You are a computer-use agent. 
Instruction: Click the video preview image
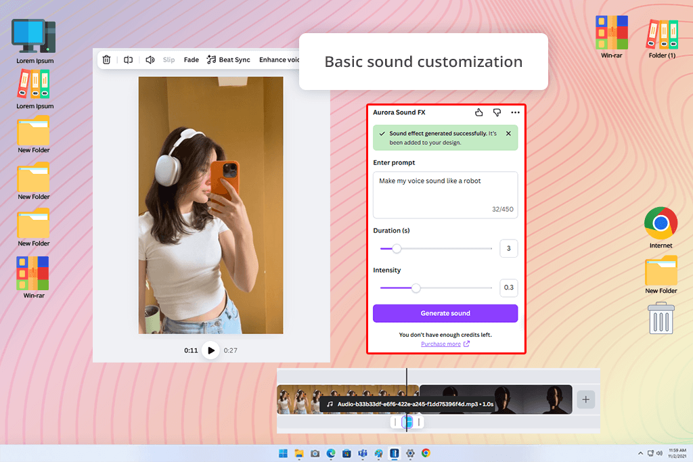click(211, 206)
